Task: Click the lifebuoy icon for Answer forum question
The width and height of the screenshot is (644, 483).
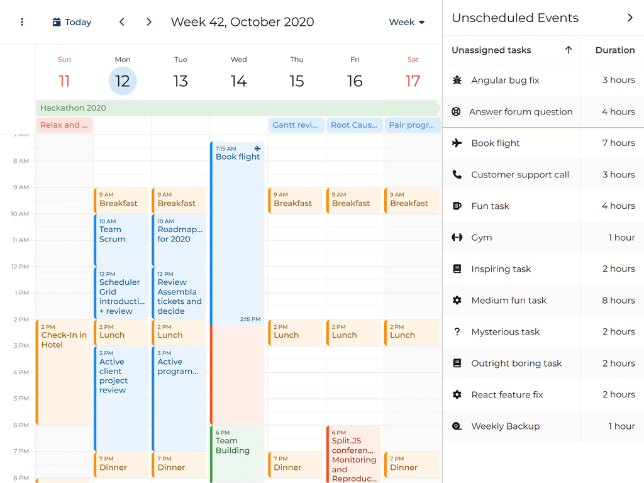Action: point(456,112)
